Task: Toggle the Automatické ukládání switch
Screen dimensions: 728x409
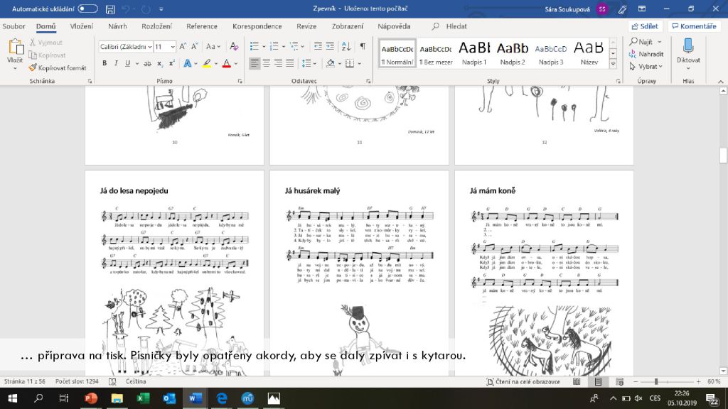Action: tap(87, 9)
